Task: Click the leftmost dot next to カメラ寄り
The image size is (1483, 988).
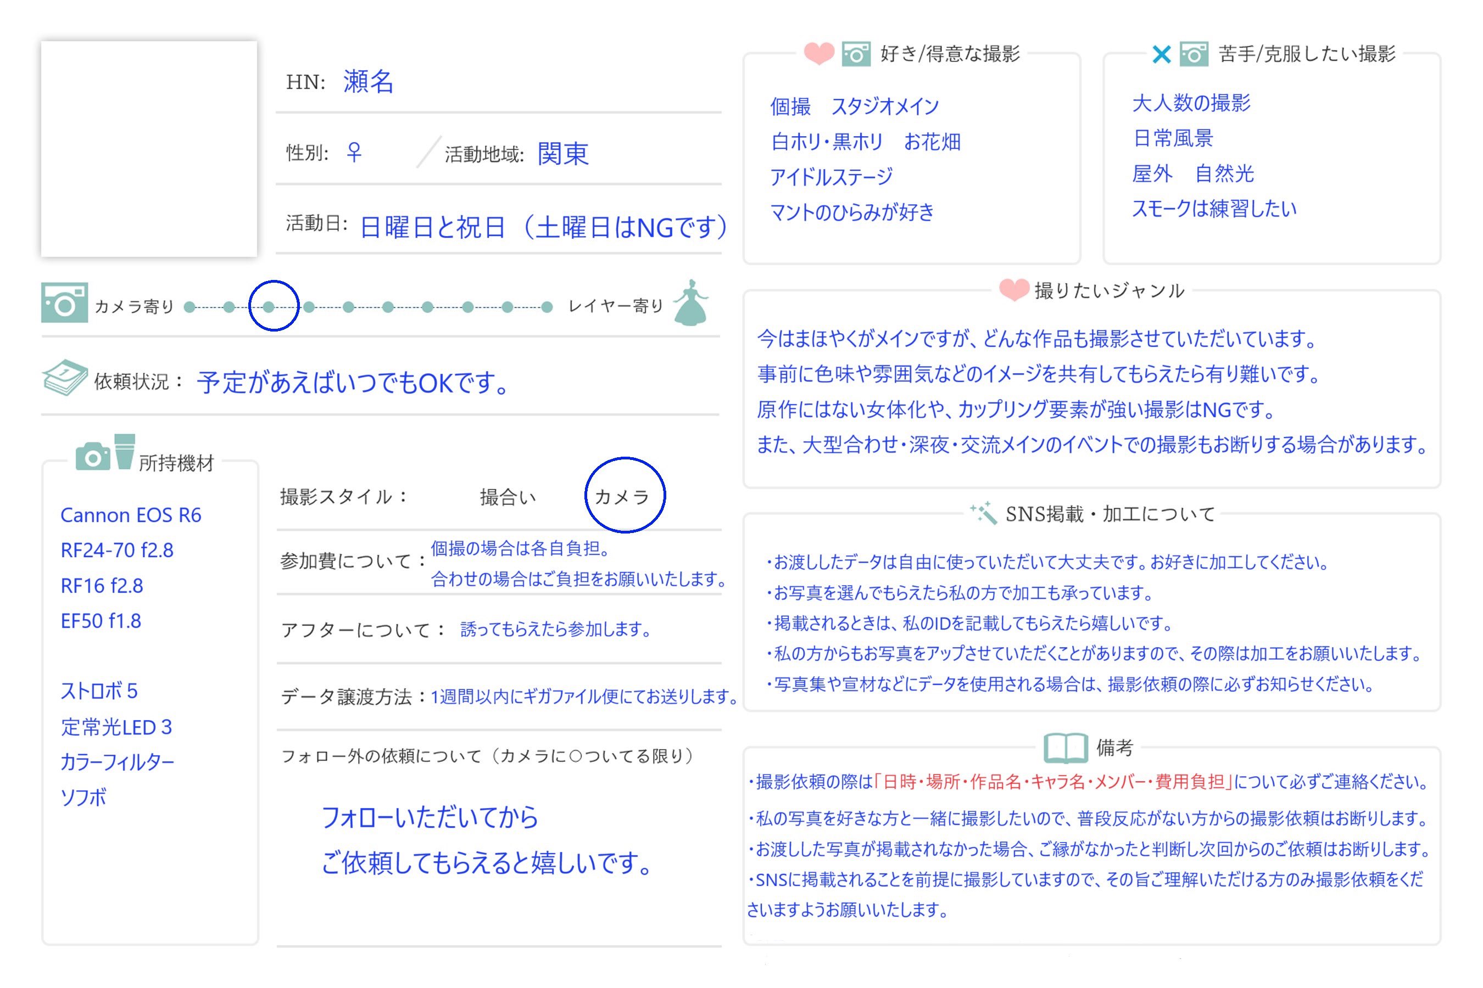Action: point(189,307)
